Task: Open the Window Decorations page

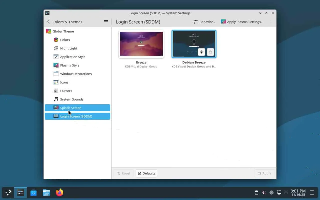Action: click(77, 74)
